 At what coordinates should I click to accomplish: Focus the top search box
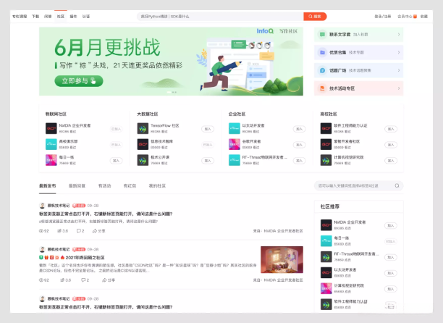(220, 17)
